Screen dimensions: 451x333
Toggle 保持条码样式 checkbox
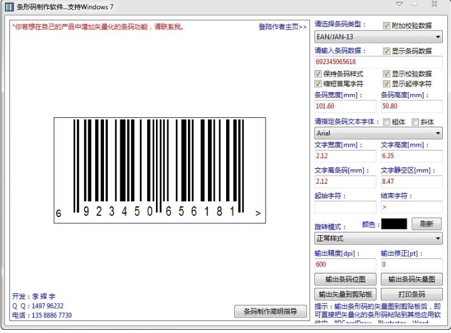(x=318, y=74)
